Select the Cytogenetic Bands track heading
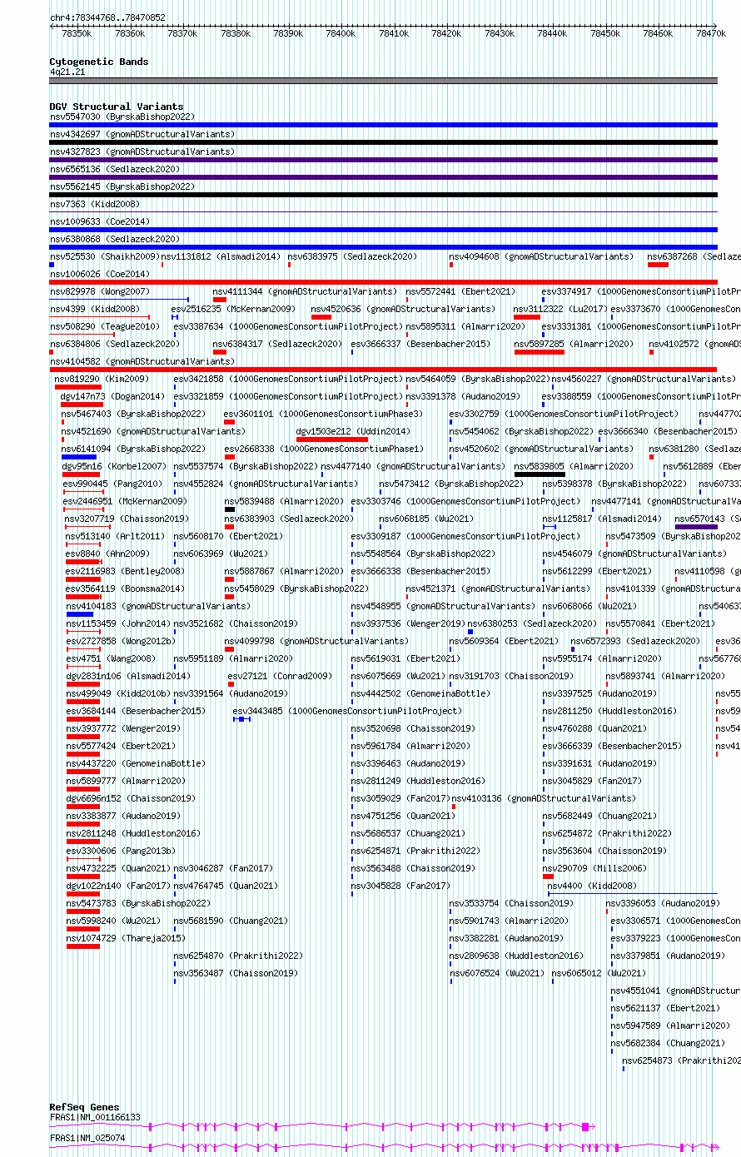Image resolution: width=741 pixels, height=1157 pixels. coord(99,62)
